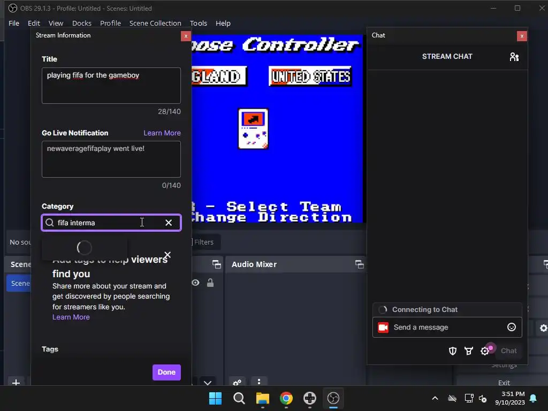Open Audio Mixer three-dot menu
The width and height of the screenshot is (548, 411).
(x=258, y=381)
